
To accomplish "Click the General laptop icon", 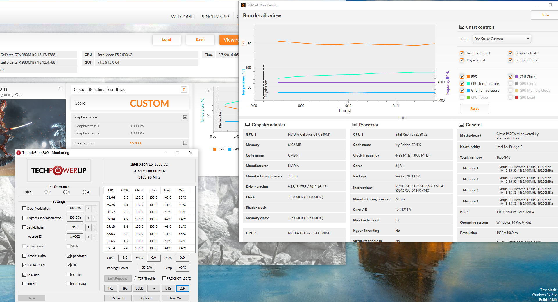I will 462,125.
